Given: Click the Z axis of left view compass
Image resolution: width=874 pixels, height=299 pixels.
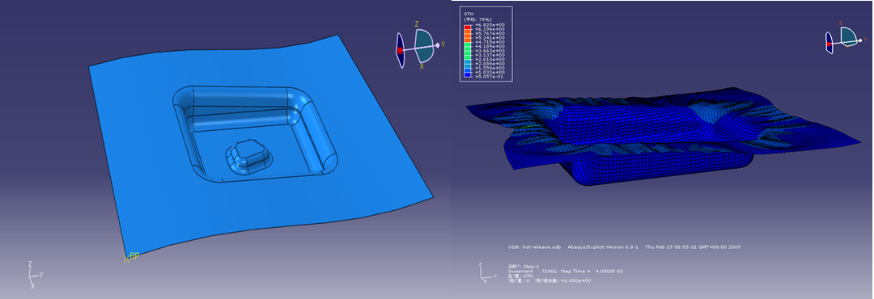Looking at the screenshot, I should pyautogui.click(x=417, y=24).
